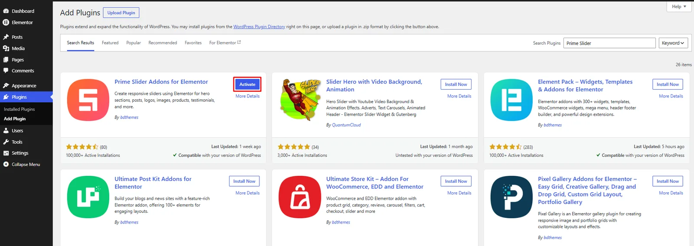Click the Slider Hero superhero thumbnail
The width and height of the screenshot is (694, 246).
click(x=300, y=100)
